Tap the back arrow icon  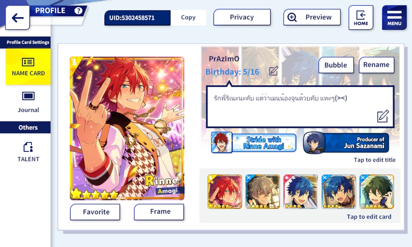click(x=18, y=18)
